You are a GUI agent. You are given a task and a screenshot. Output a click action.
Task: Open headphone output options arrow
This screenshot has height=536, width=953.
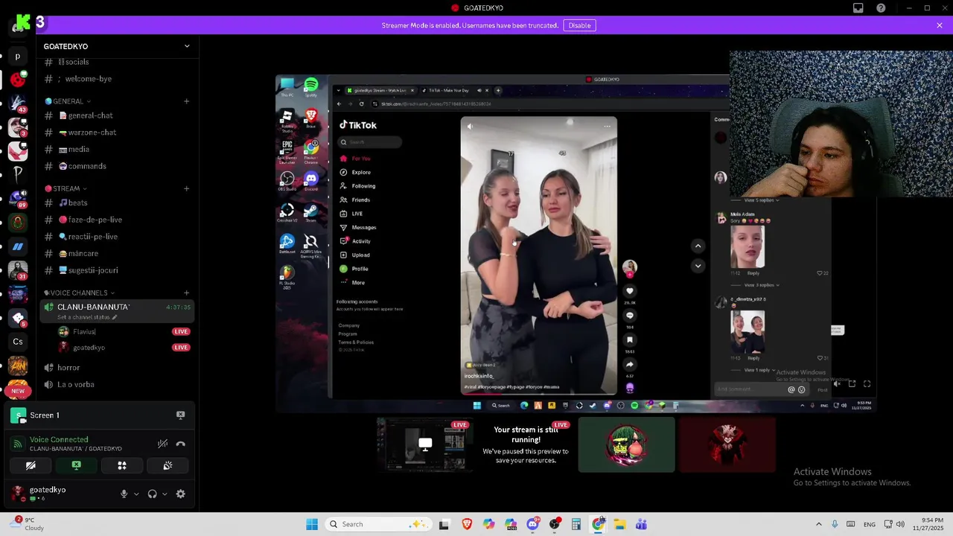coord(165,494)
